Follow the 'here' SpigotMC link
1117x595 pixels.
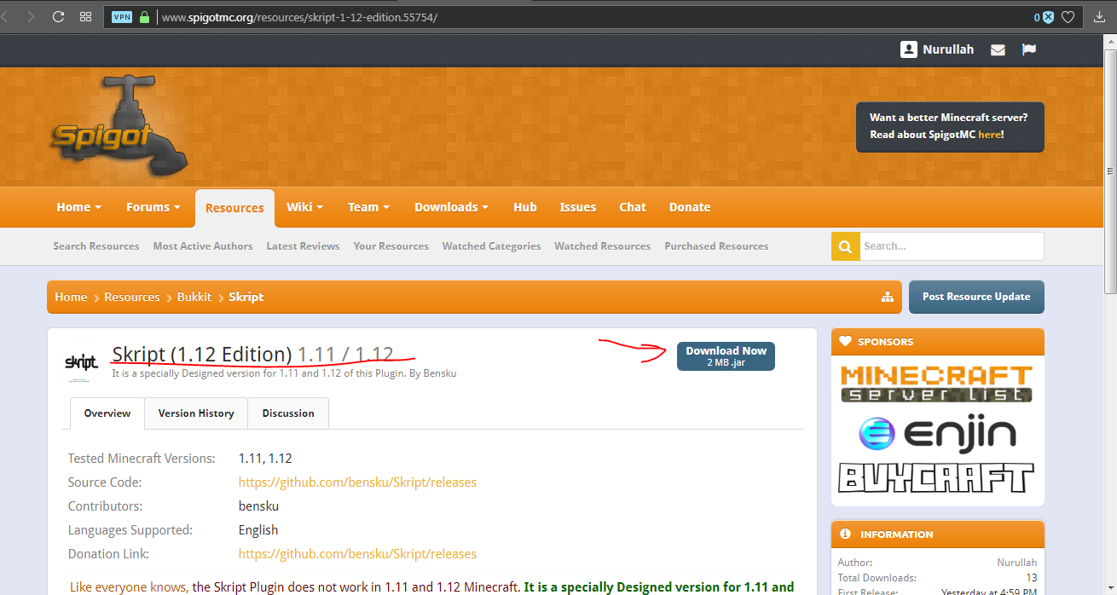989,135
